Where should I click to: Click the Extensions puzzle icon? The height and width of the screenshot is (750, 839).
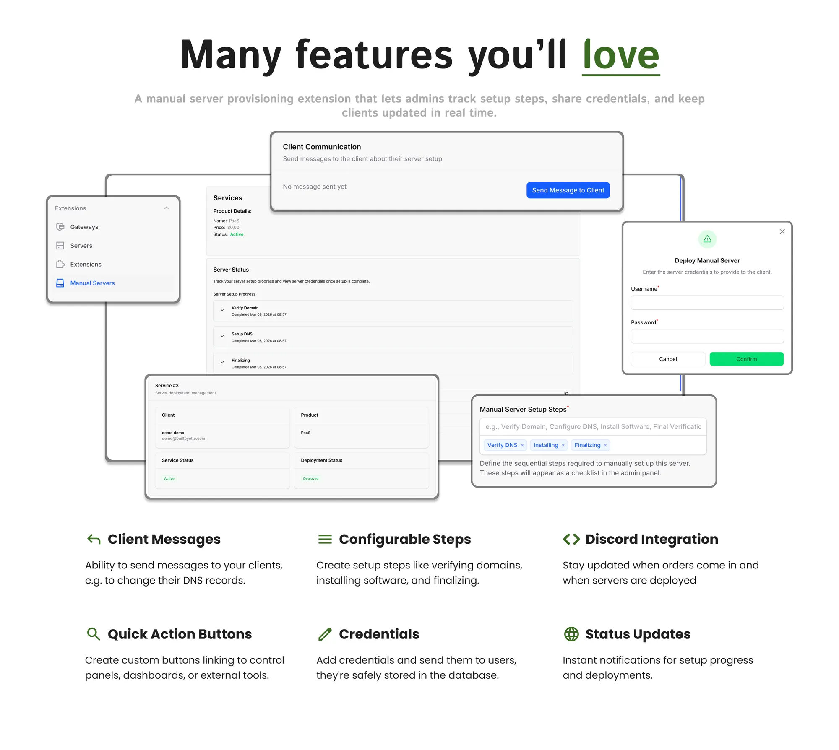(x=60, y=264)
